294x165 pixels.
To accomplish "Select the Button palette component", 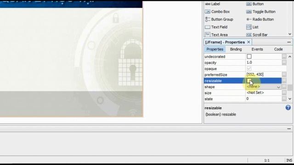I will point(255,4).
